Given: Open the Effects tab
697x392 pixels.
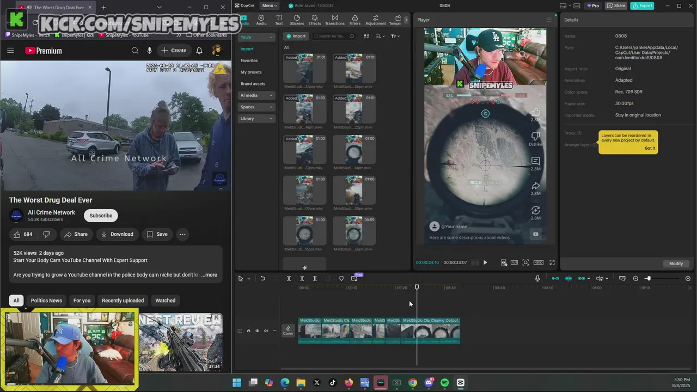Looking at the screenshot, I should click(315, 20).
